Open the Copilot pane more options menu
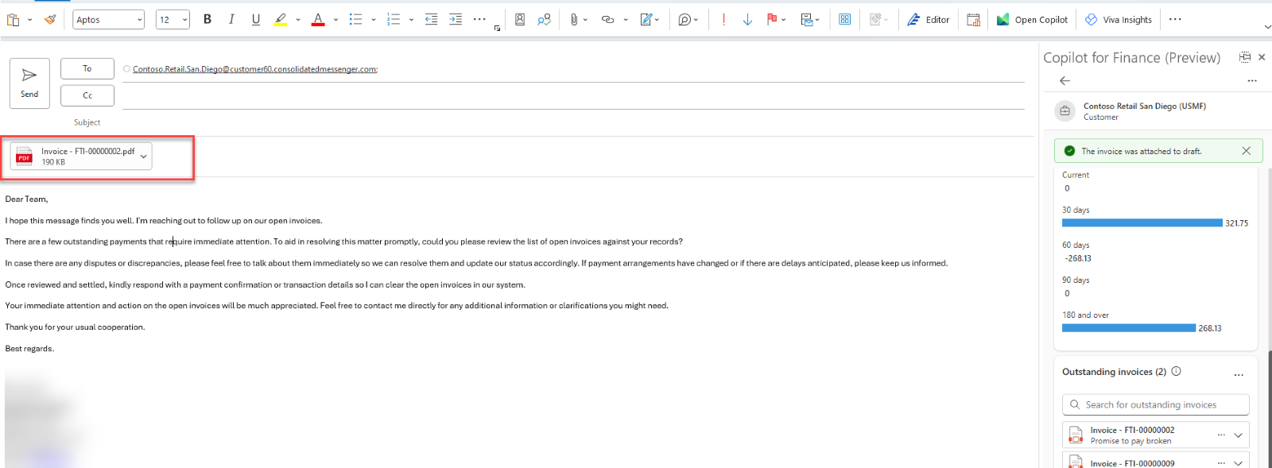Image resolution: width=1272 pixels, height=468 pixels. pos(1252,80)
